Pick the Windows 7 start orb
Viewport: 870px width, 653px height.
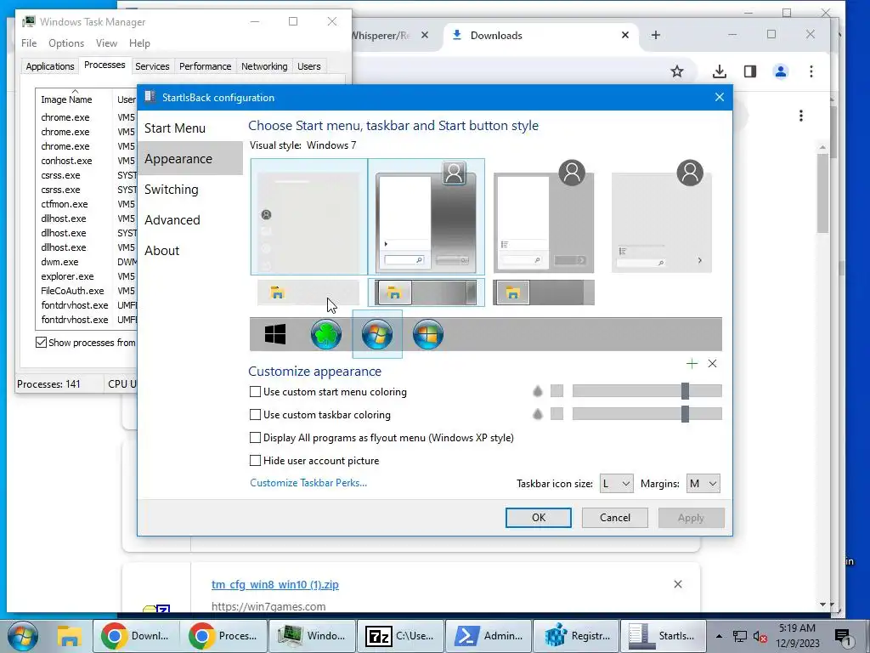[377, 334]
